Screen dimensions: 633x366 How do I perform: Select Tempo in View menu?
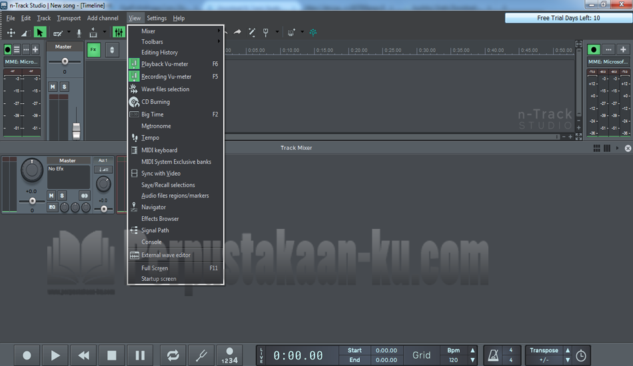coord(175,138)
